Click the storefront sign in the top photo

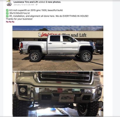[x=62, y=35]
